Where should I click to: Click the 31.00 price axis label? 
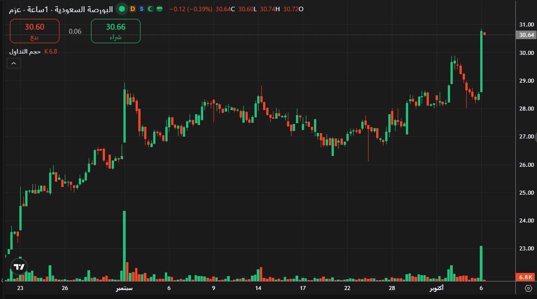526,25
